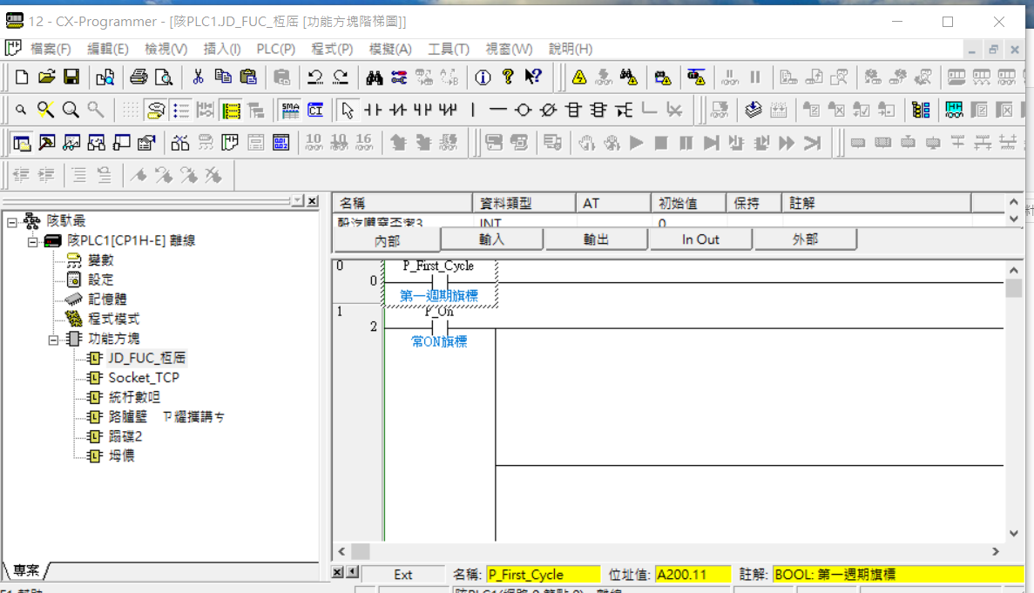Screen dimensions: 1034x593
Task: Select Socket_TCP function block in tree
Action: click(x=143, y=378)
